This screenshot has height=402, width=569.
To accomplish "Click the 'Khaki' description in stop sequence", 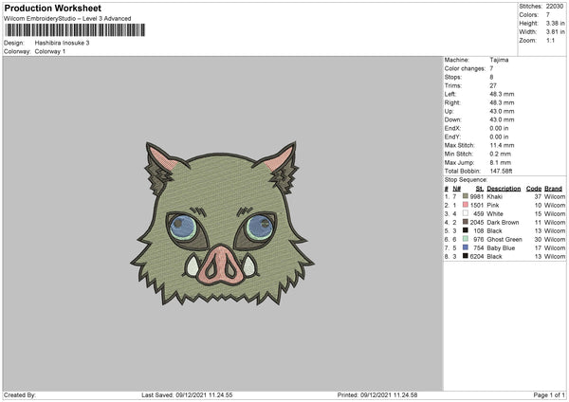I will (x=495, y=196).
